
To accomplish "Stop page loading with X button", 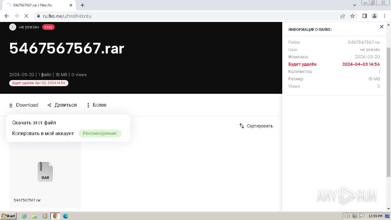I will coord(26,16).
